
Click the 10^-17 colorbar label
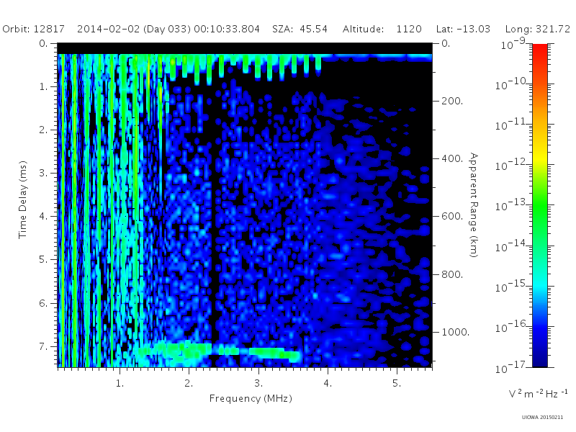[x=512, y=367]
